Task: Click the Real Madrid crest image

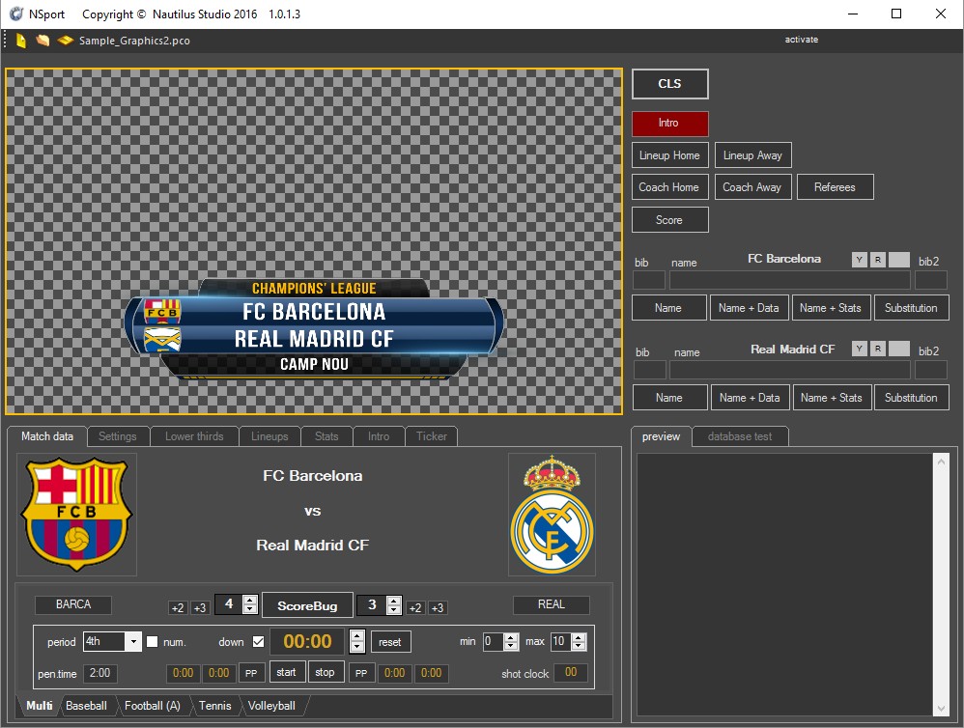Action: tap(552, 514)
